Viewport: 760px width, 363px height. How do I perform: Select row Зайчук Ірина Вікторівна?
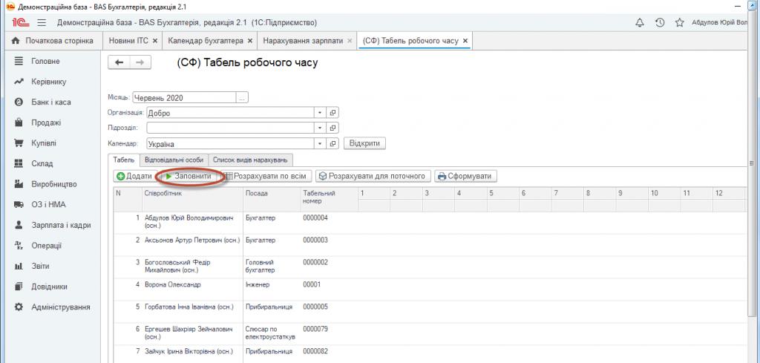pyautogui.click(x=429, y=354)
